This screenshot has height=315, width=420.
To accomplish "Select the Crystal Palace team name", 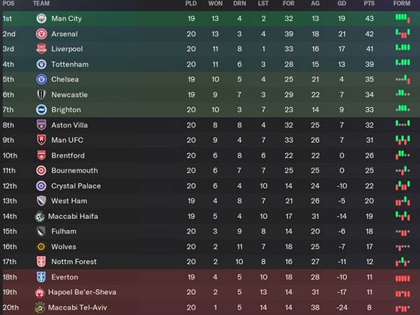I will [76, 186].
